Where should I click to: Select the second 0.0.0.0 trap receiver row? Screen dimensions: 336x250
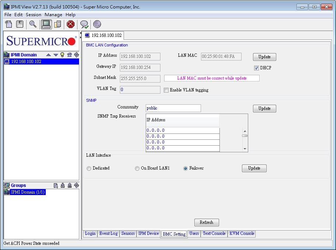click(x=183, y=136)
